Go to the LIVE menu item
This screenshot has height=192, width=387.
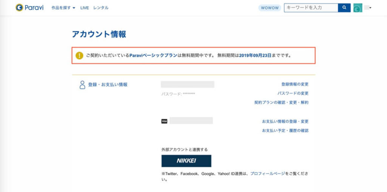point(84,8)
